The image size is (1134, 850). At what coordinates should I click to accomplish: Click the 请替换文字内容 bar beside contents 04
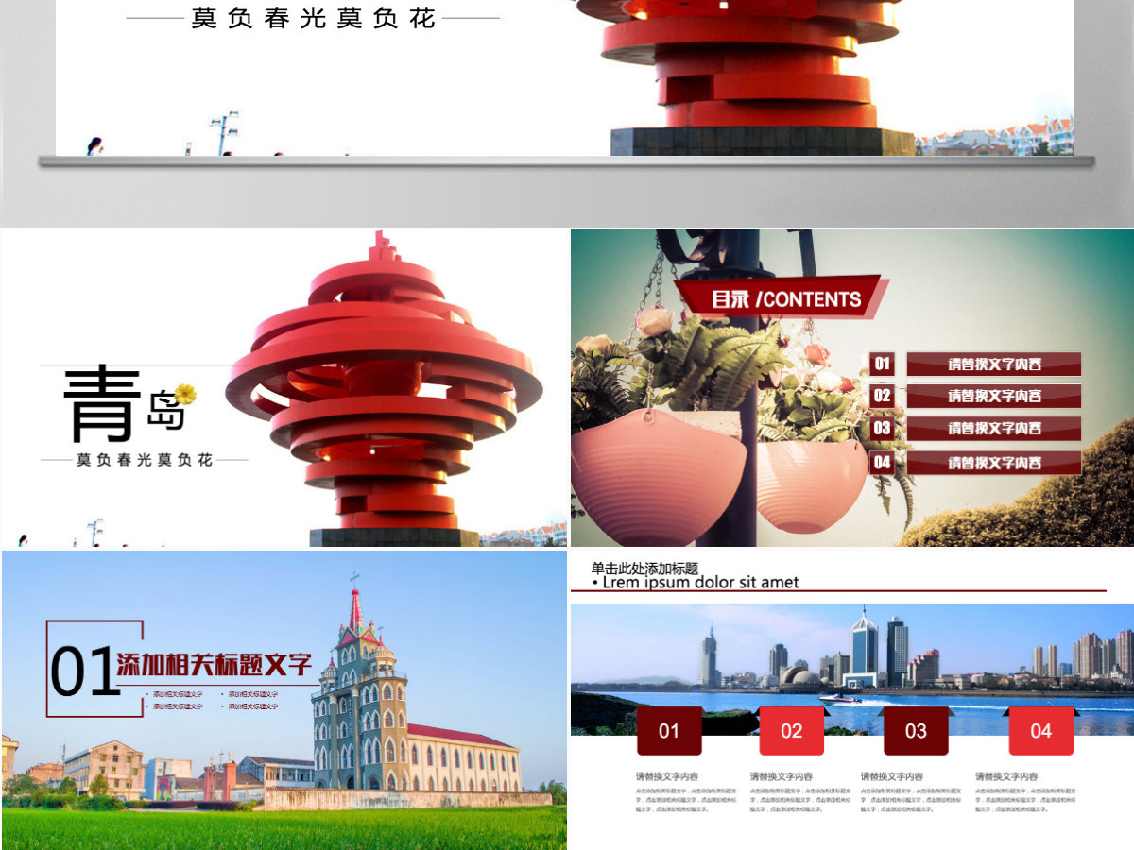point(994,463)
